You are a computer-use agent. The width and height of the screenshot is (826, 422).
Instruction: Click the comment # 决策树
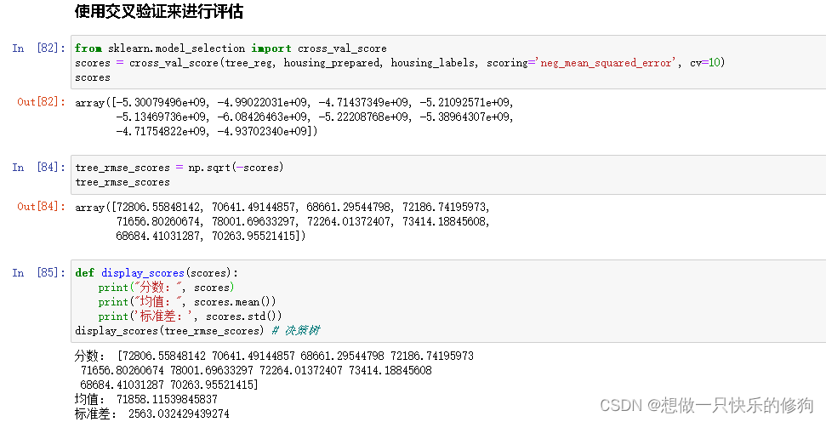coord(295,330)
